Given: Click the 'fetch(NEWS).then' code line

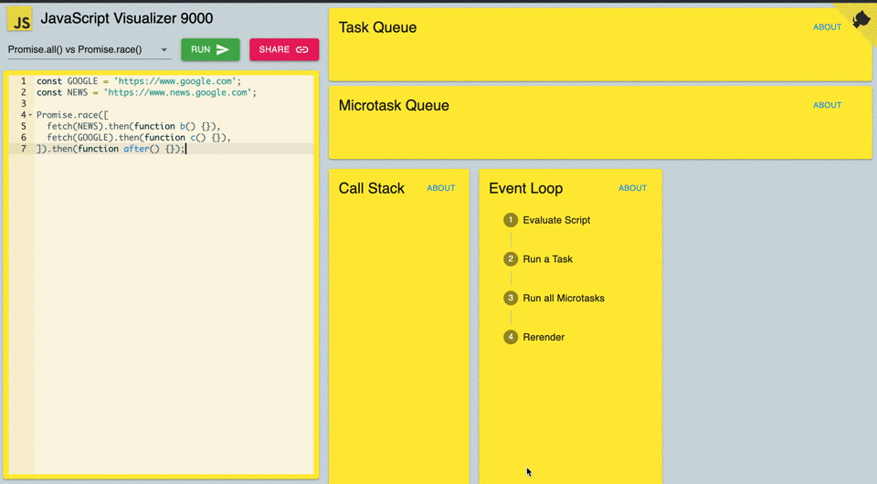Looking at the screenshot, I should point(133,126).
